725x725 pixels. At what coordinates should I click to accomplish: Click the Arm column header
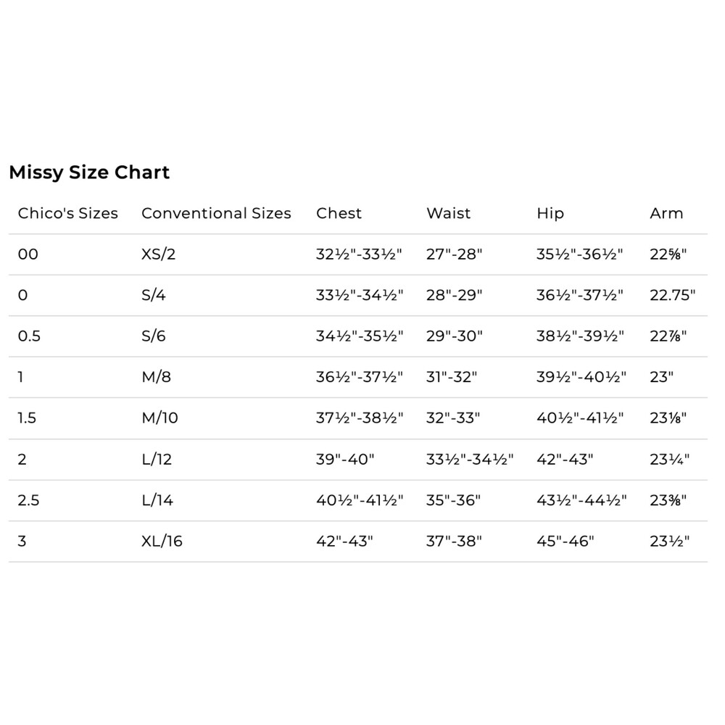click(666, 213)
